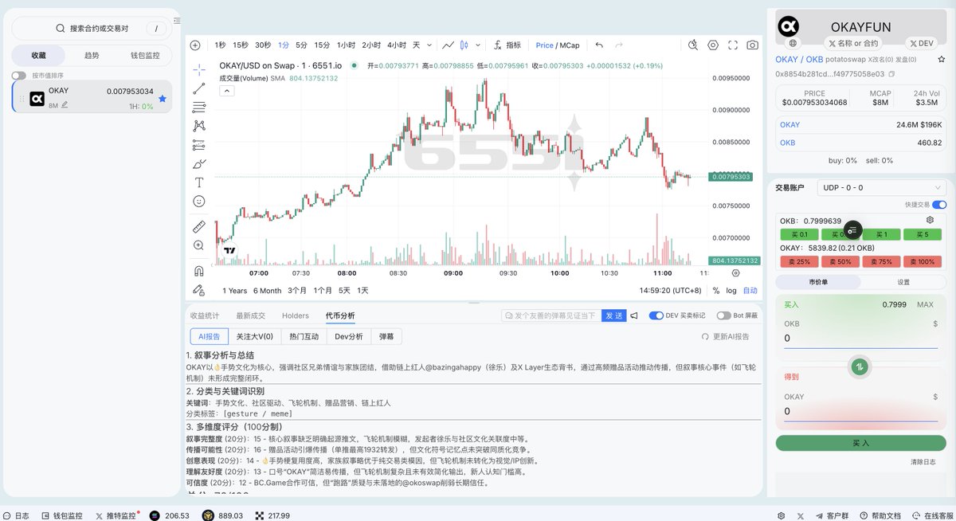
Task: Click the 发送 send button
Action: coord(613,316)
